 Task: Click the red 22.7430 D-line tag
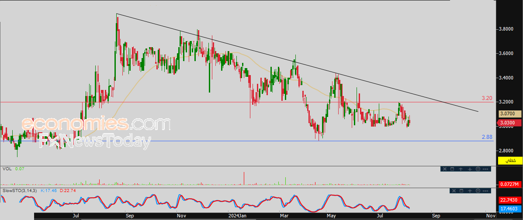(510, 199)
